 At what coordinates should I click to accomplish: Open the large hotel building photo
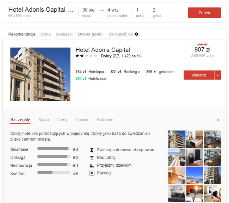coord(40,74)
